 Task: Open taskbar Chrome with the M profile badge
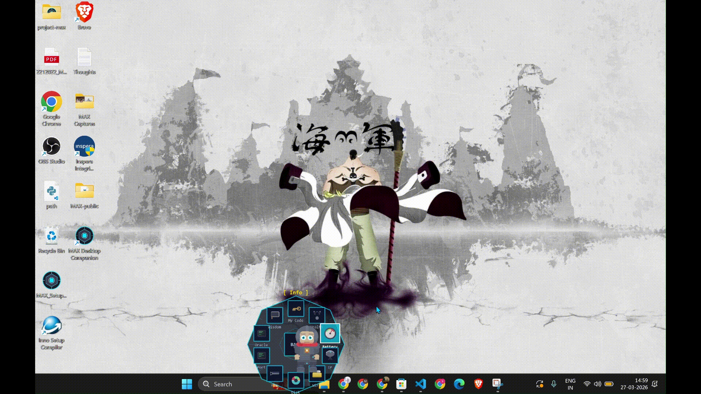click(x=363, y=384)
